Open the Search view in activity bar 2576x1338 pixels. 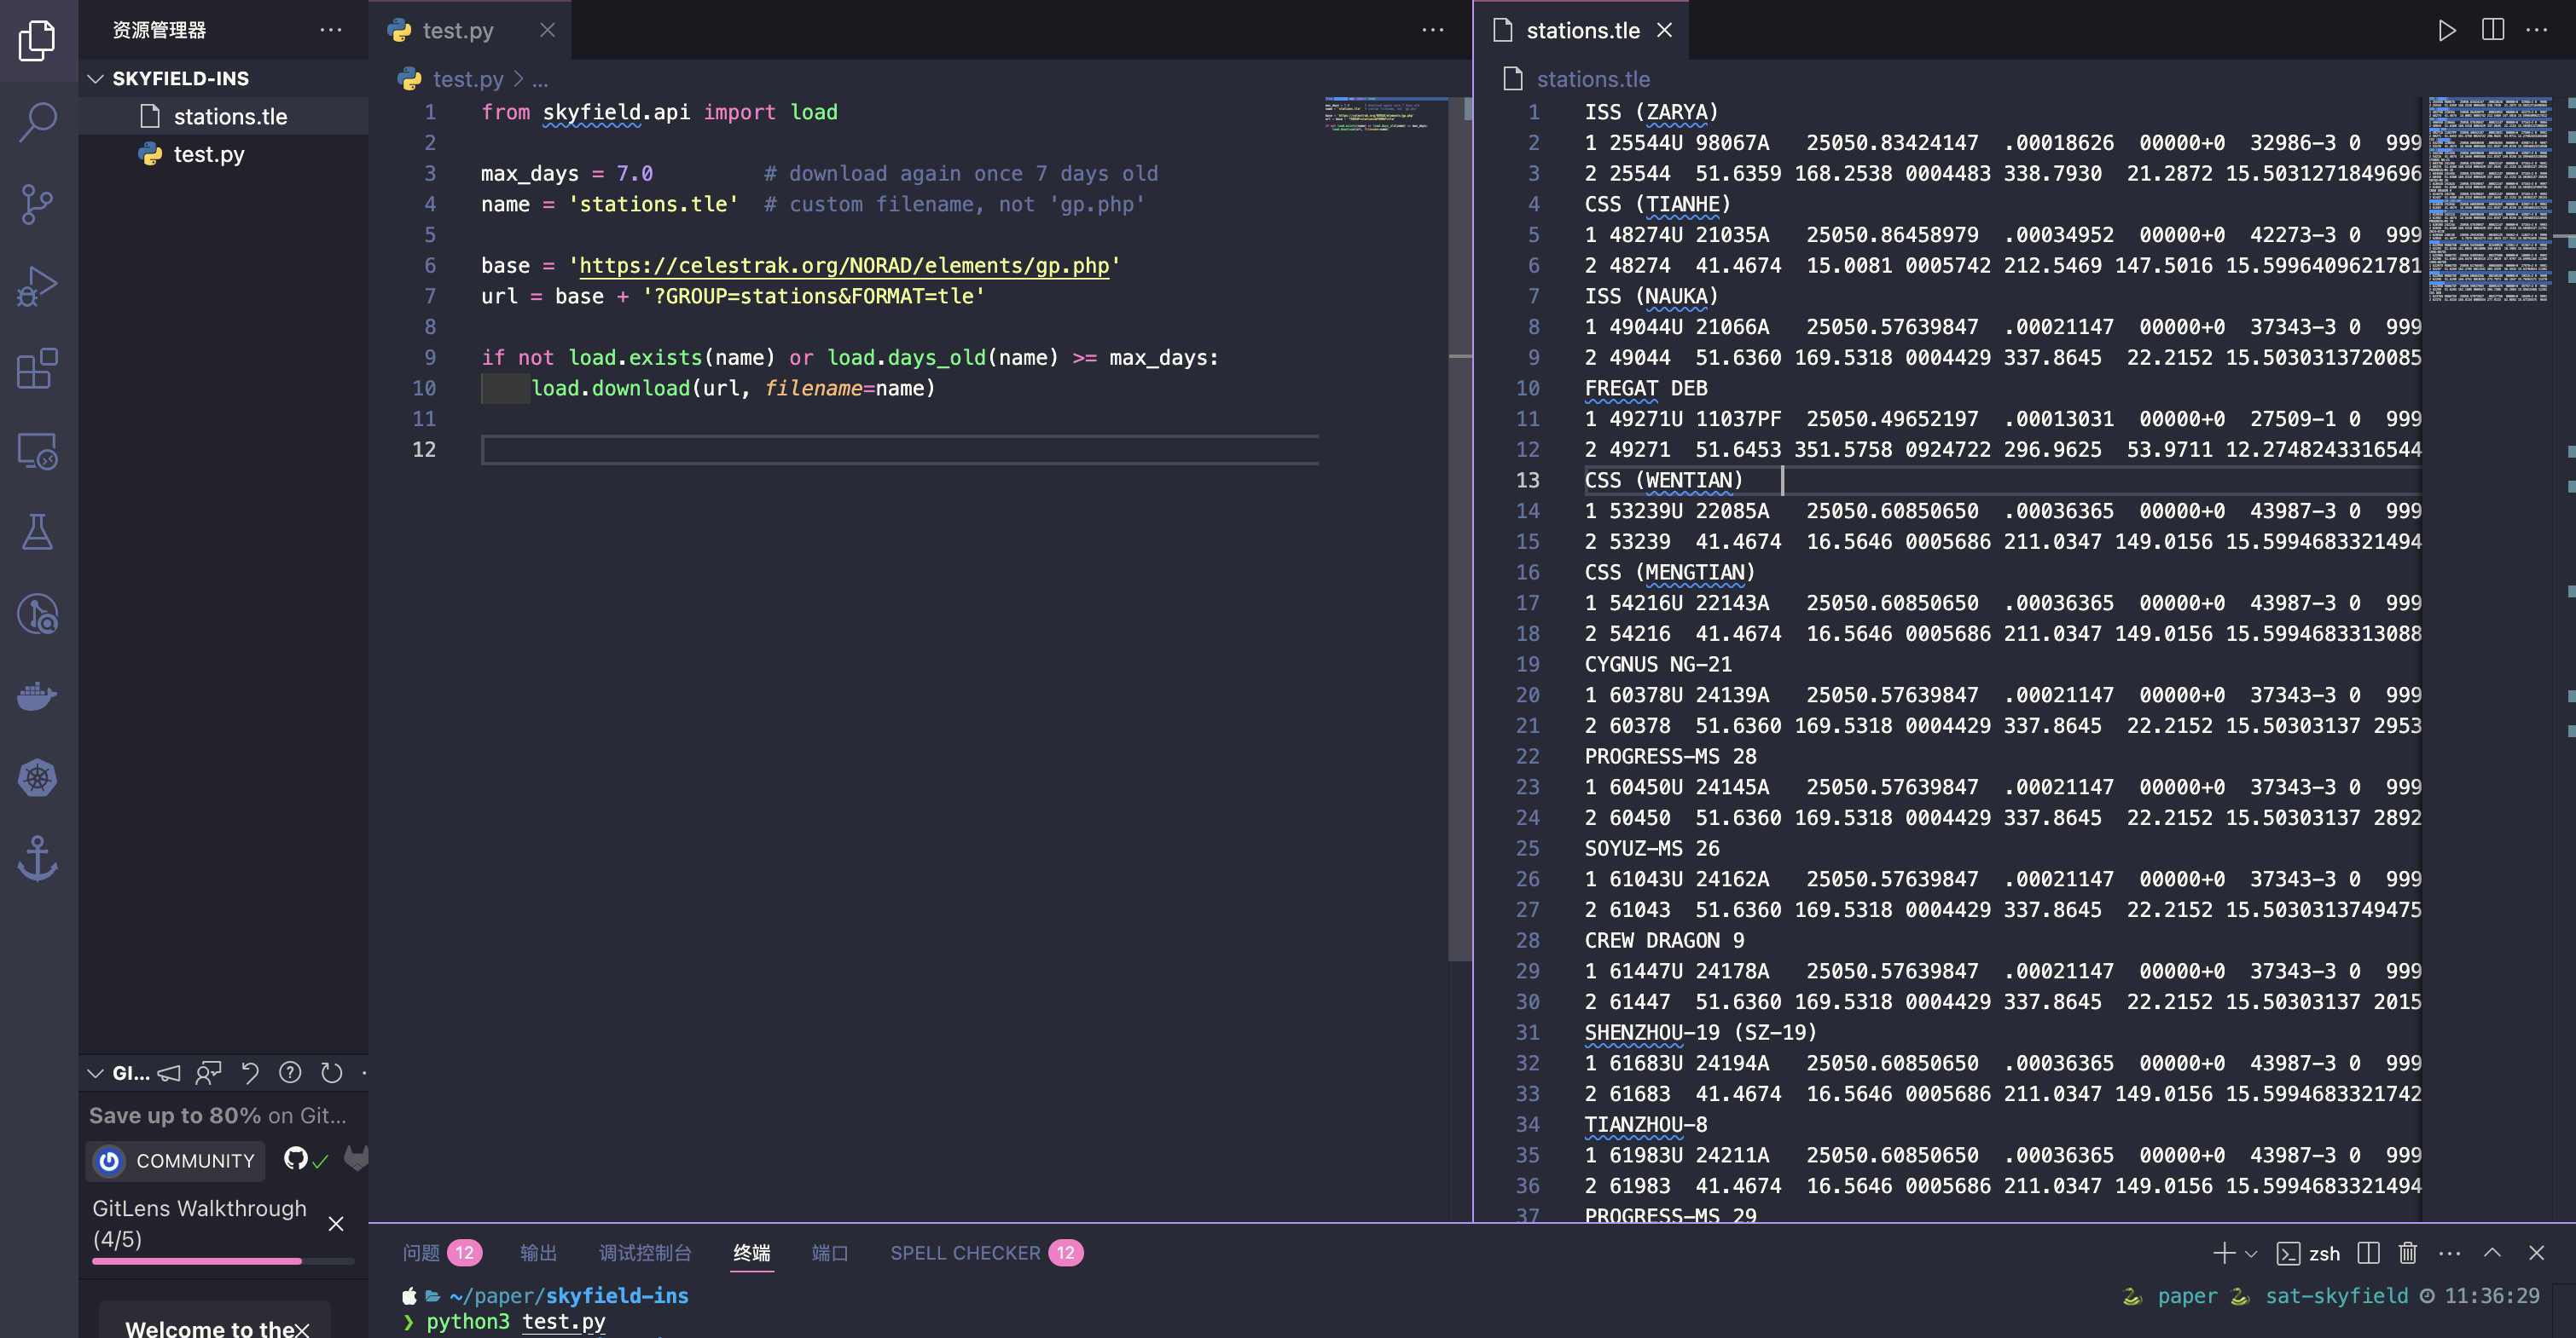click(x=38, y=122)
